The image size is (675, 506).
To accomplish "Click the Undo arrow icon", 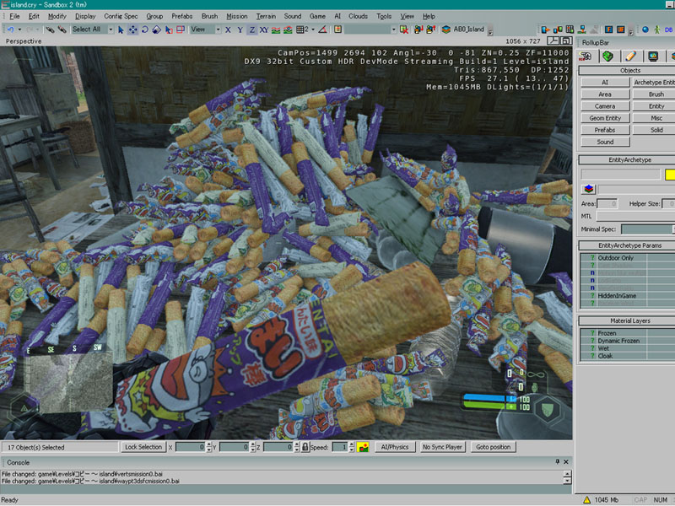I will 11,30.
